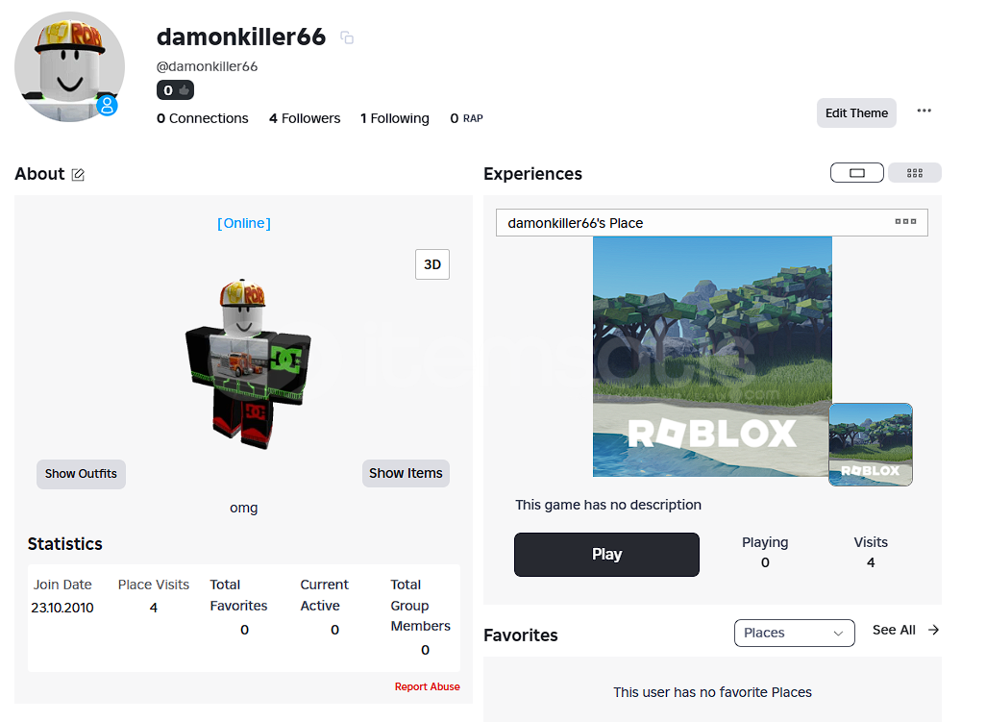Open the three-dot profile options menu
986x722 pixels.
tap(924, 111)
